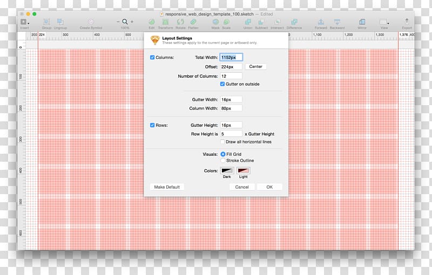Screen dimensions: 432x275
Task: Click the Mirror toolbar icon
Action: coord(361,22)
